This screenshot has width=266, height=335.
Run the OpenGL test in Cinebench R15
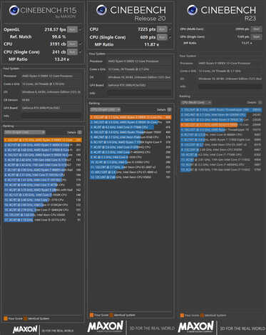[x=72, y=29]
